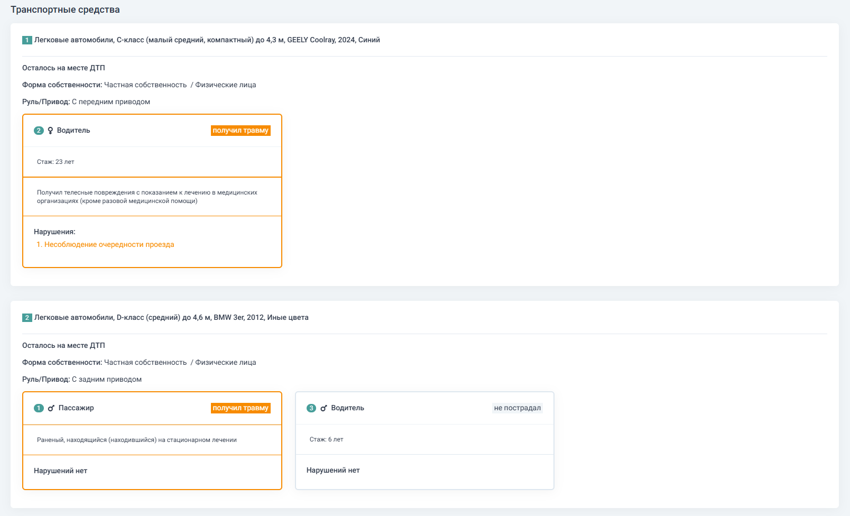Click 'Стаж: 6 лет' in BMW driver card
The height and width of the screenshot is (516, 850).
(326, 439)
